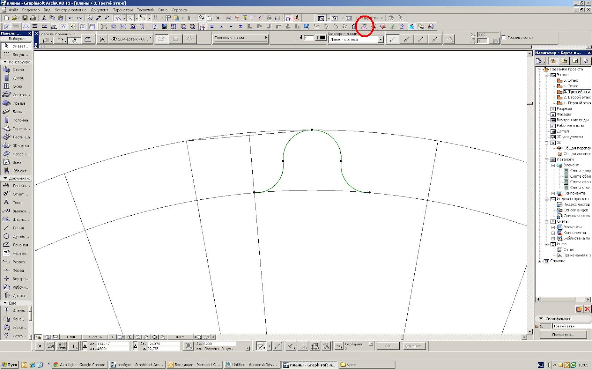Image resolution: width=592 pixels, height=370 pixels.
Task: Open the Файл menu
Action: (13, 10)
